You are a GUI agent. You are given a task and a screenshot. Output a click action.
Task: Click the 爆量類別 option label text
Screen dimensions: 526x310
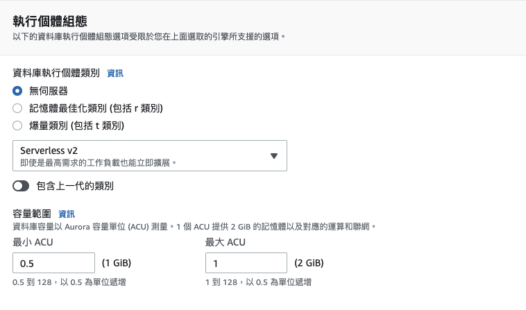pos(76,126)
